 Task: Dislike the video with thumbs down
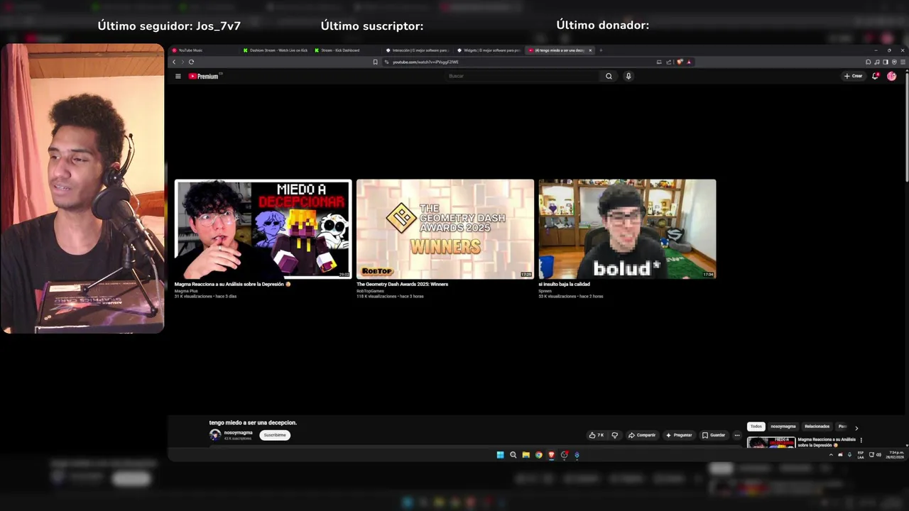pyautogui.click(x=615, y=435)
